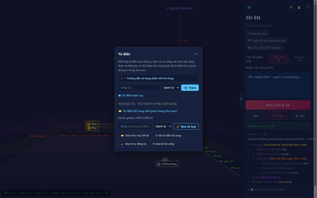Click the 'the' word node in 3D view
The width and height of the screenshot is (317, 198).
click(92, 128)
